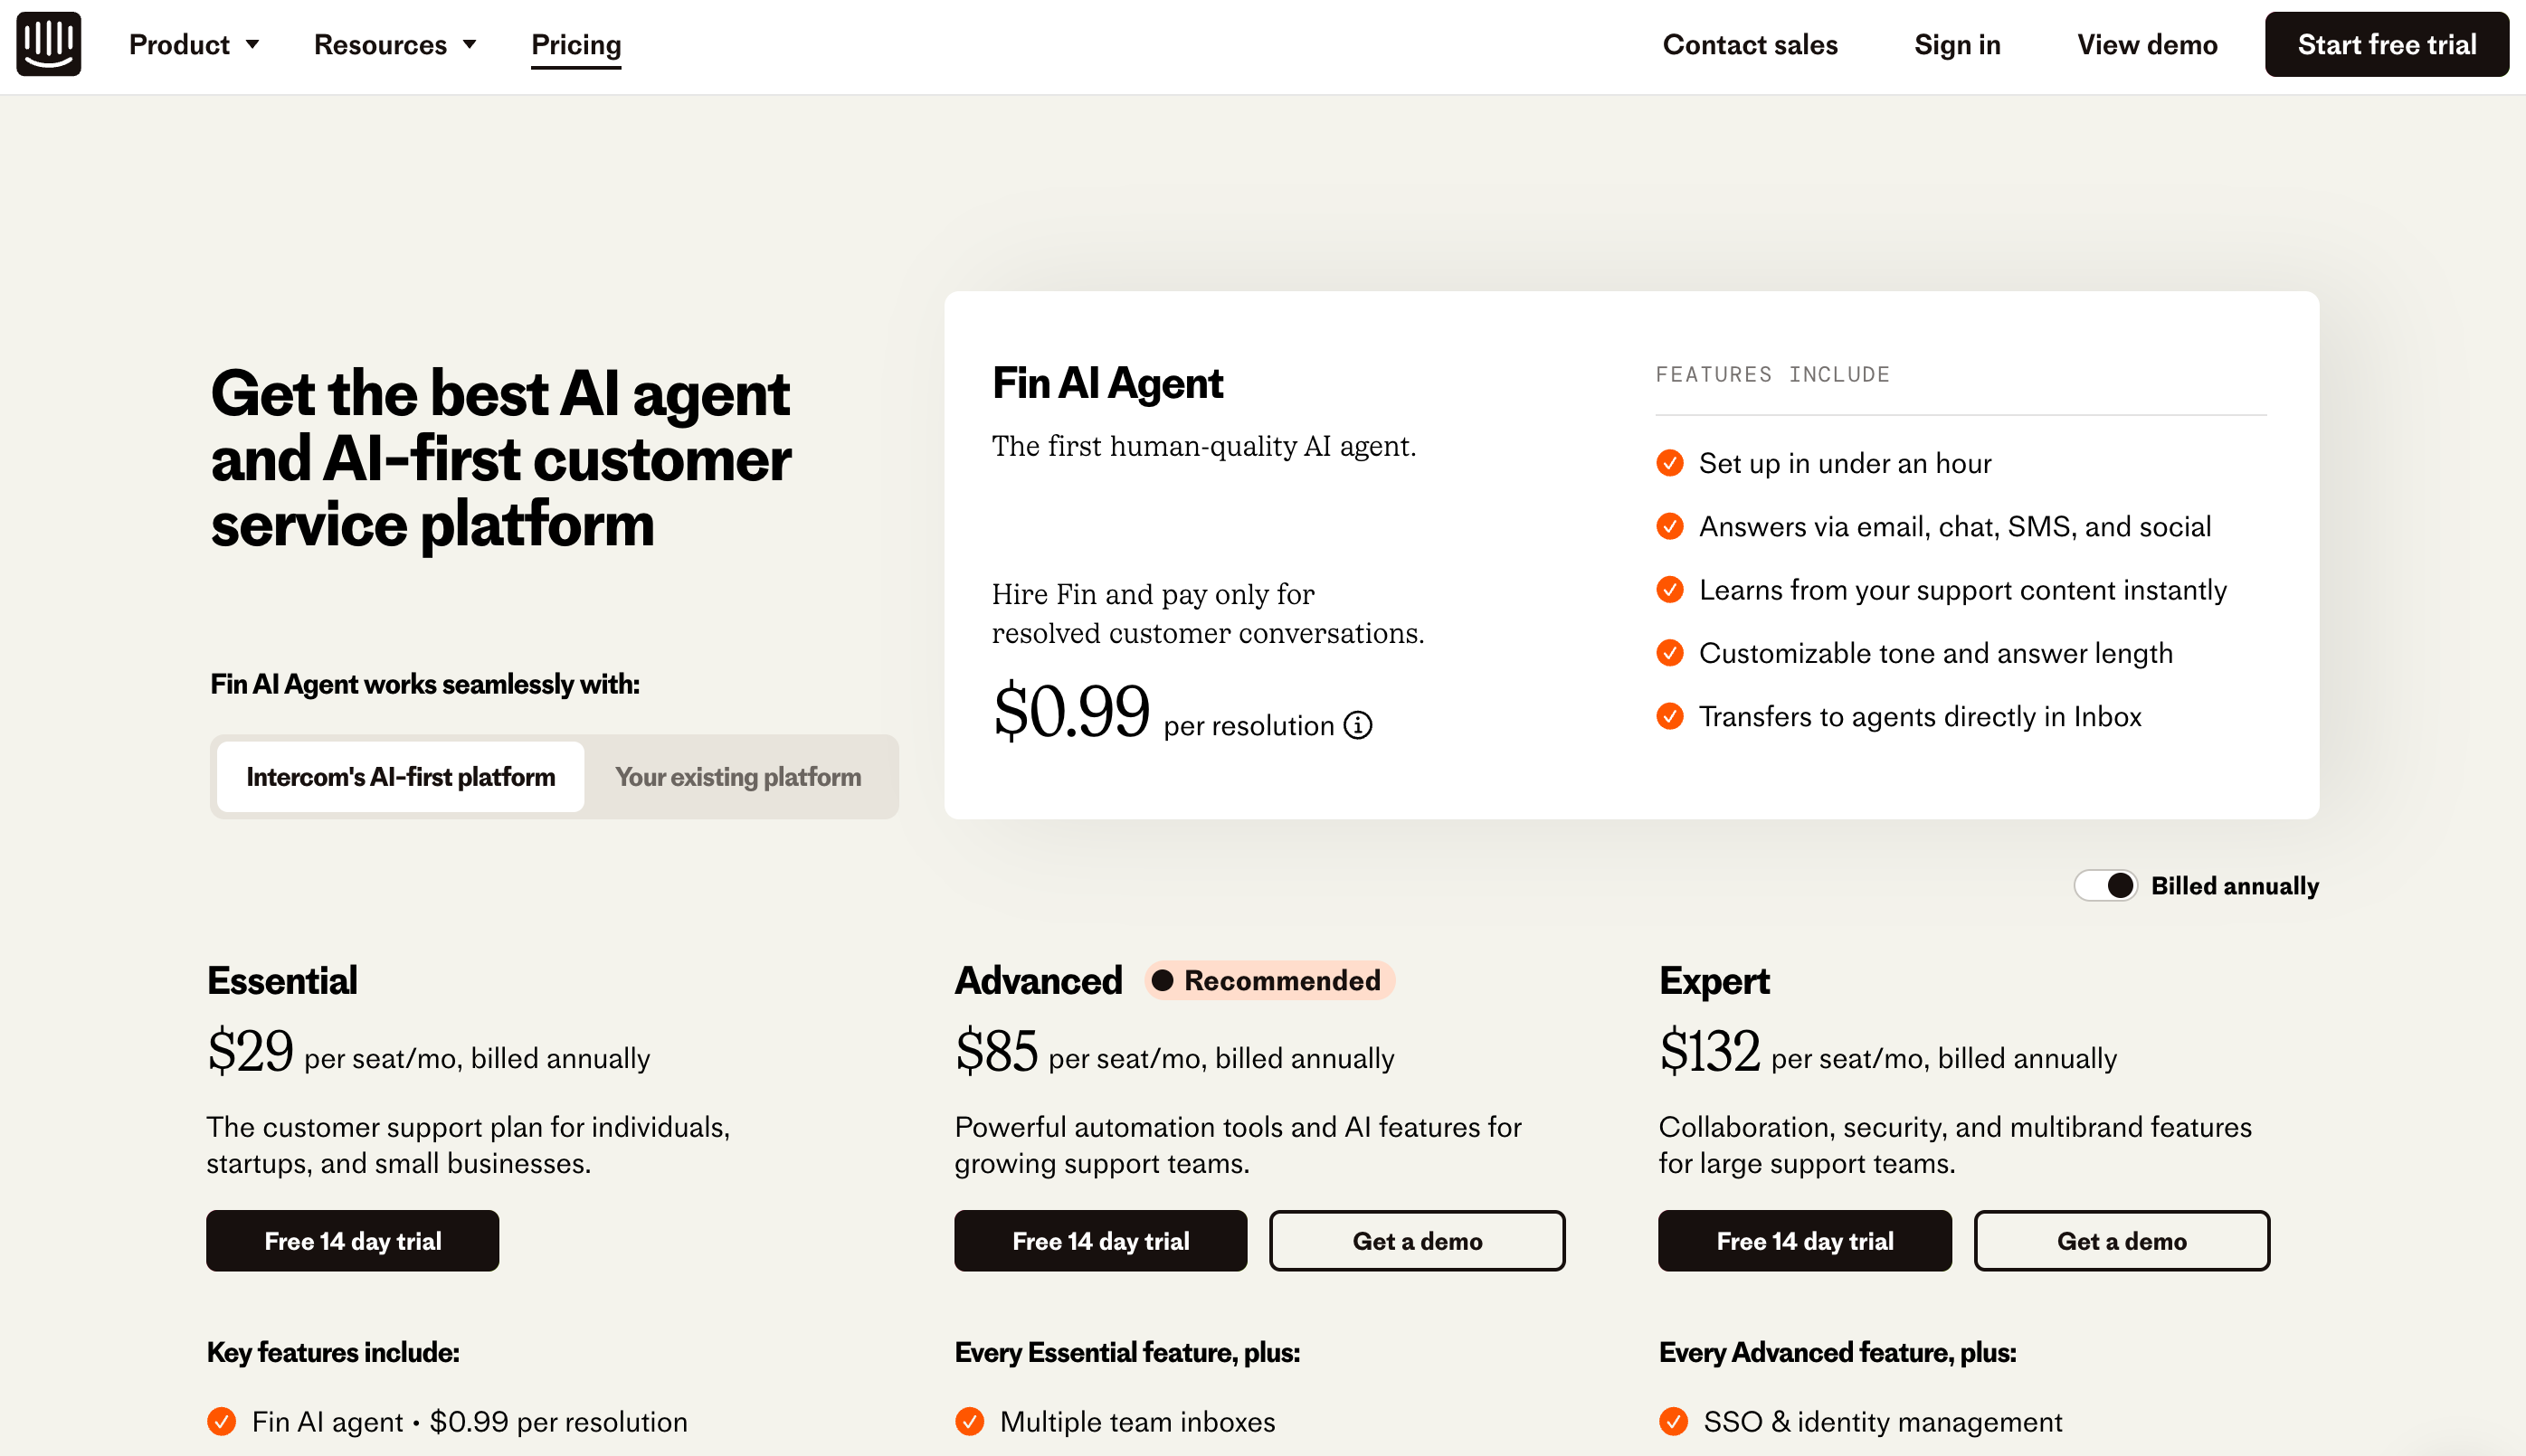This screenshot has width=2526, height=1456.
Task: Open the Resources dropdown menu
Action: point(394,45)
